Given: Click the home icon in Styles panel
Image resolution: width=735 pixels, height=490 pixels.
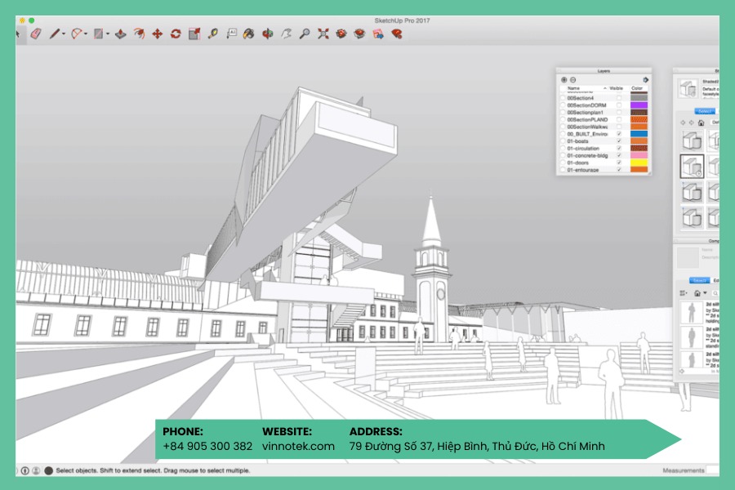Looking at the screenshot, I should [x=701, y=122].
